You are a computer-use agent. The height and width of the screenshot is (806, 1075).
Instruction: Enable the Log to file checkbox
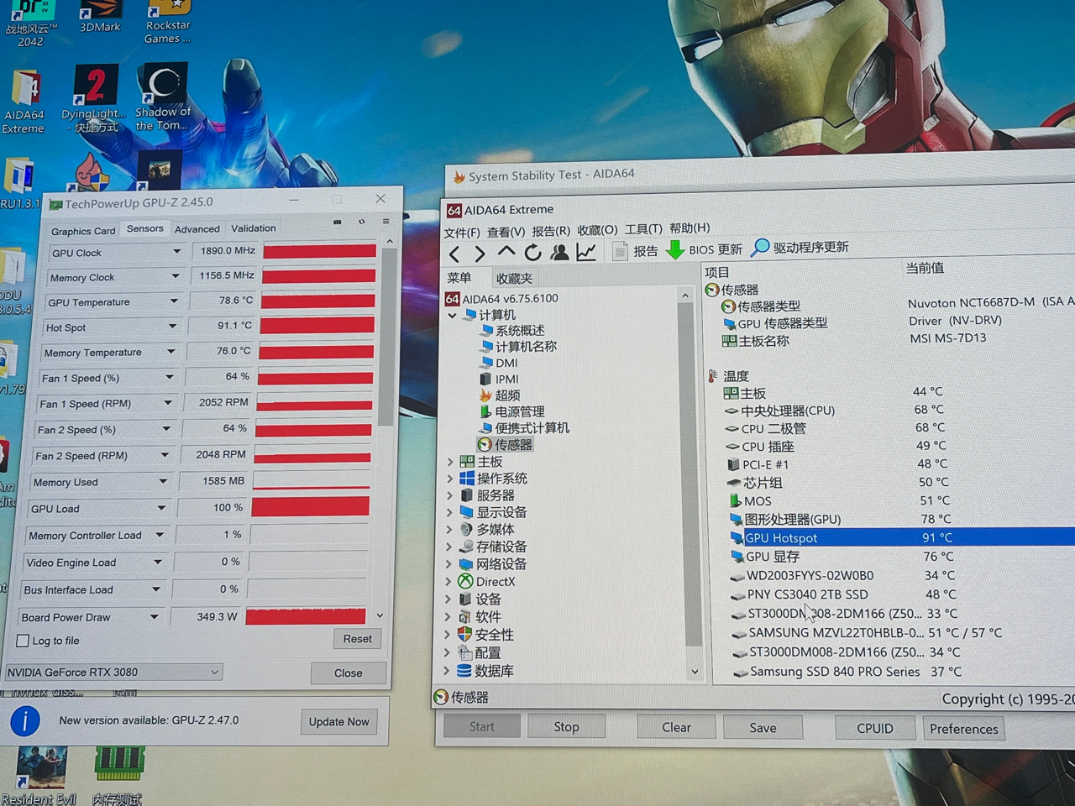click(23, 641)
